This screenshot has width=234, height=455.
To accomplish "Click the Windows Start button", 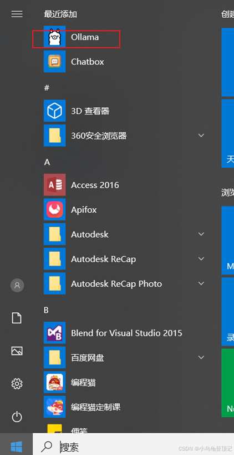I will (16, 446).
